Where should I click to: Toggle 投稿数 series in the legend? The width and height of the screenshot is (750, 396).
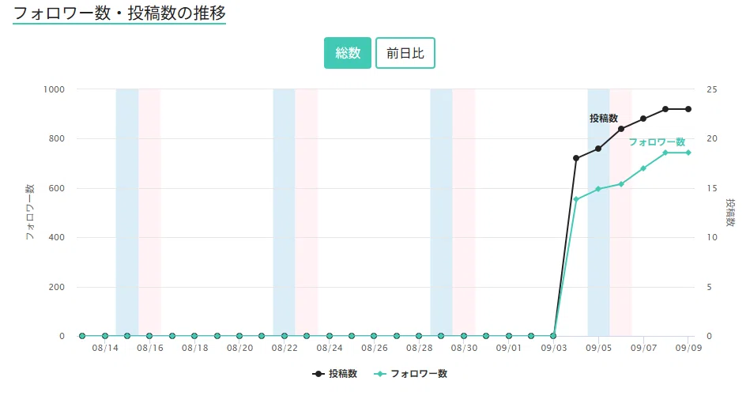(x=335, y=374)
